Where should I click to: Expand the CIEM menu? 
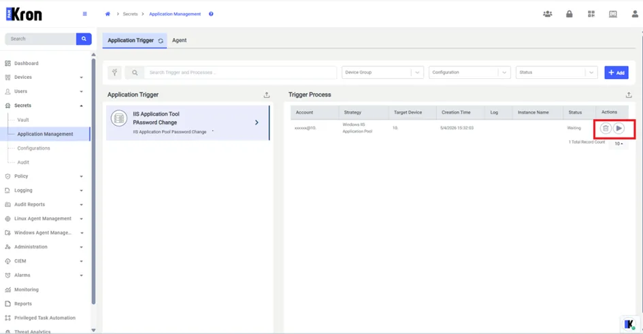(81, 261)
